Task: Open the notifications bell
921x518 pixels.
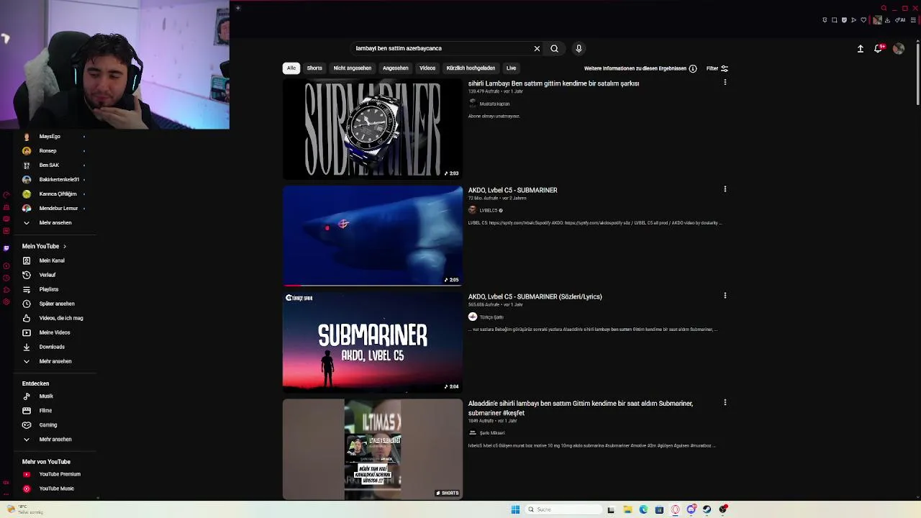Action: click(x=879, y=48)
